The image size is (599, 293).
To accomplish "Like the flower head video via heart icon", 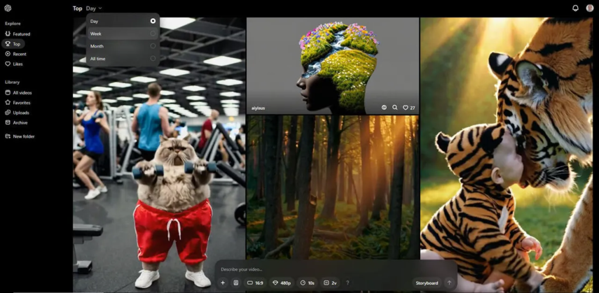I will coord(405,107).
